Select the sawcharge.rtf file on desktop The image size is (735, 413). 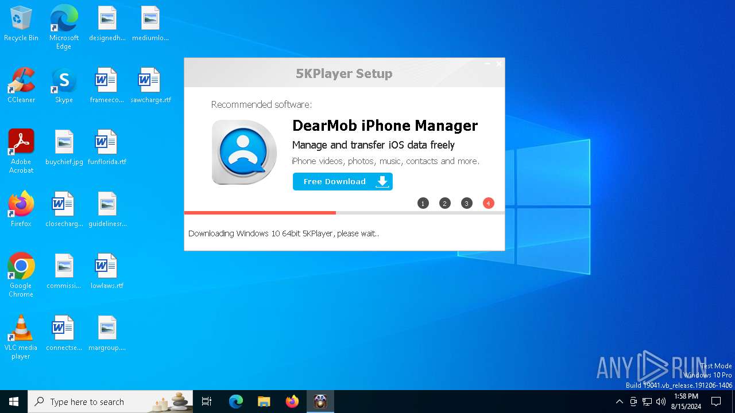150,86
